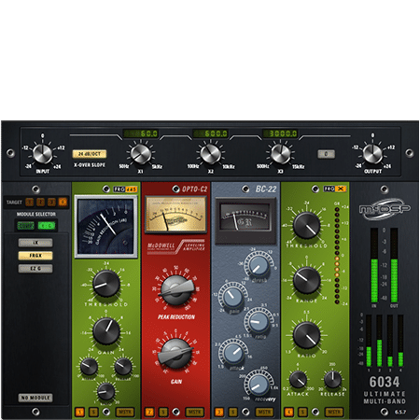Solo band 3 with its S button

click(x=232, y=412)
